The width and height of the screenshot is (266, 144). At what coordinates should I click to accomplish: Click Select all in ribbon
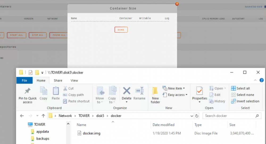click(x=240, y=89)
